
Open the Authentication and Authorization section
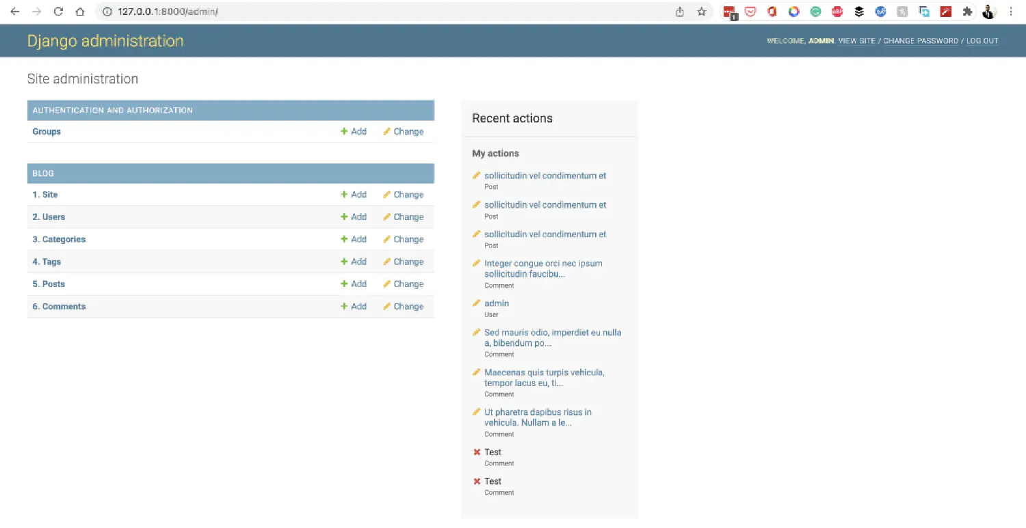[x=113, y=110]
